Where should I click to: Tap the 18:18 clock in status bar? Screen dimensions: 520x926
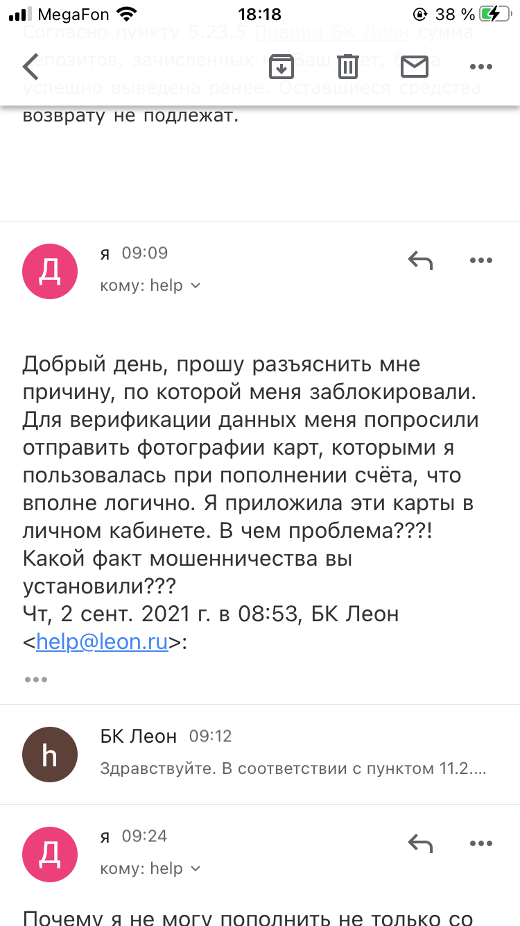[x=259, y=14]
